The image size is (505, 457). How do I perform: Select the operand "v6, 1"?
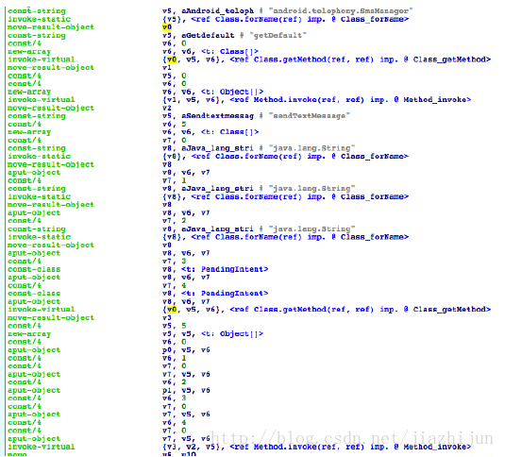[175, 358]
